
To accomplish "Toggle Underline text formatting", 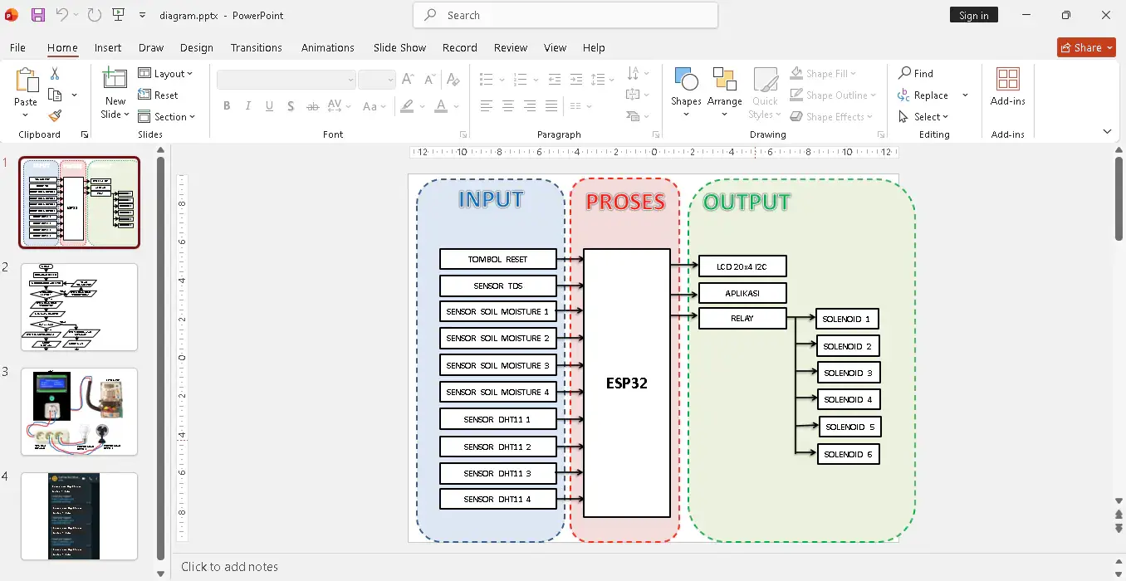I will tap(269, 106).
